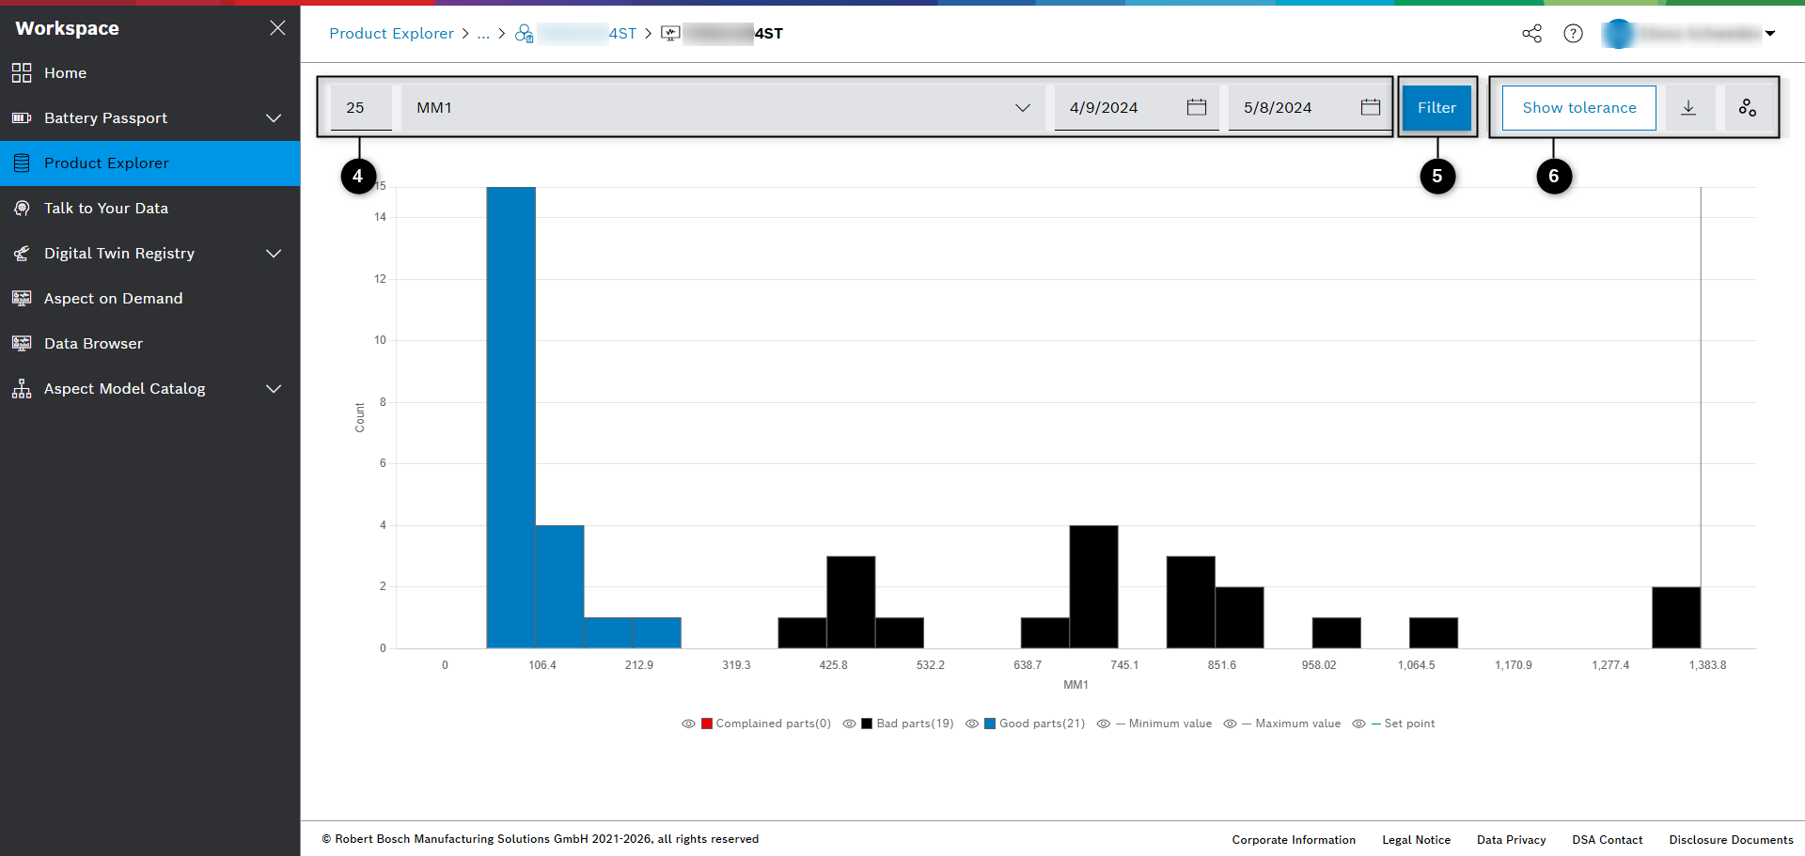Viewport: 1805px width, 856px height.
Task: Toggle visibility of Bad parts series
Action: click(x=849, y=724)
